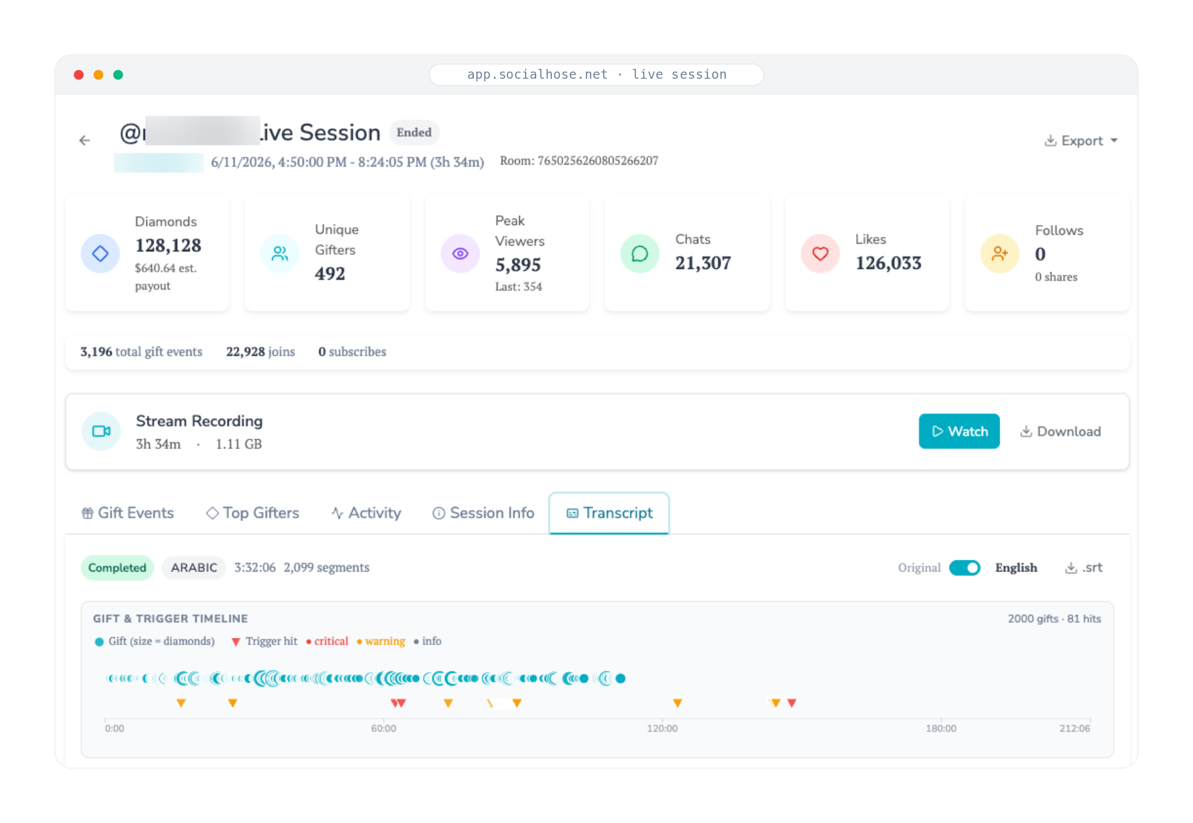Open the Session Info tab
Image resolution: width=1193 pixels, height=823 pixels.
484,513
